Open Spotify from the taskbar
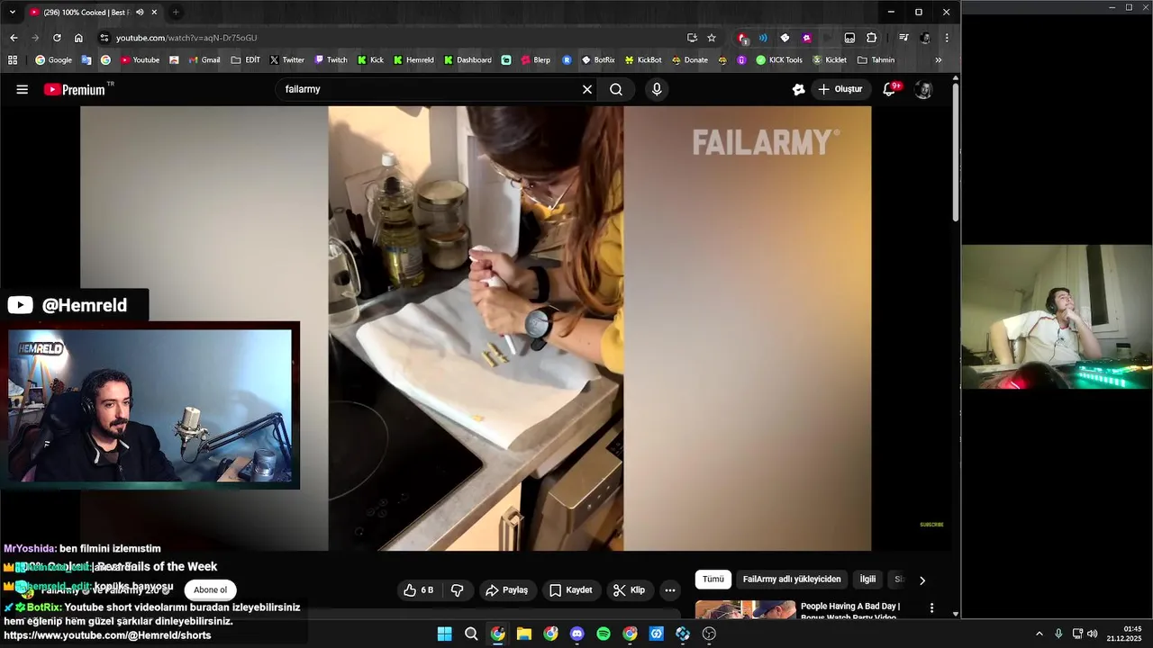 pos(604,634)
